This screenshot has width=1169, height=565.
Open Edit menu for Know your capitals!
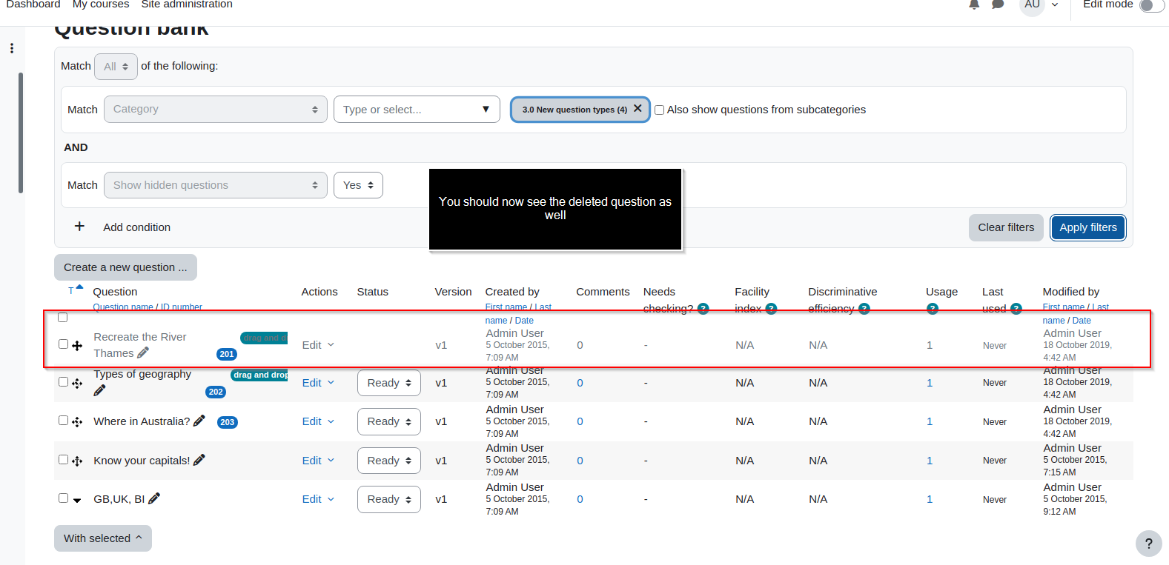coord(318,461)
